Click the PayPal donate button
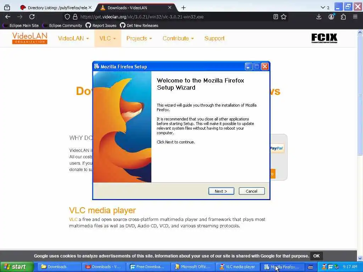 [277, 148]
